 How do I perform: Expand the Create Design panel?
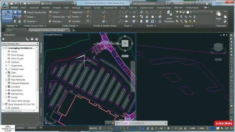point(70,26)
